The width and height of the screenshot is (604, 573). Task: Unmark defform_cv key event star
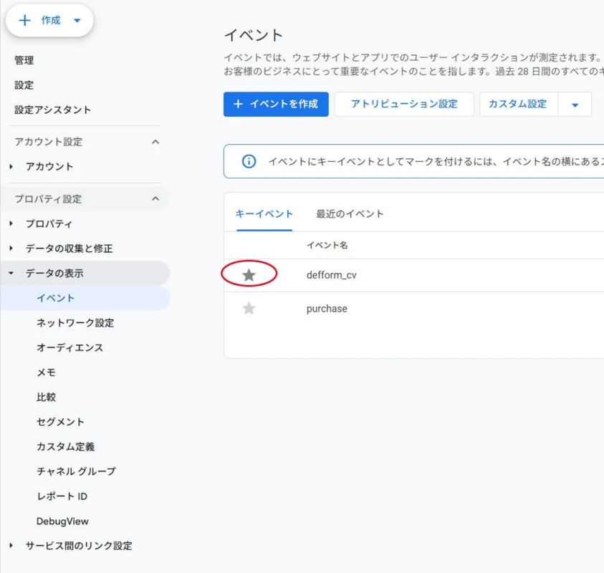click(249, 274)
